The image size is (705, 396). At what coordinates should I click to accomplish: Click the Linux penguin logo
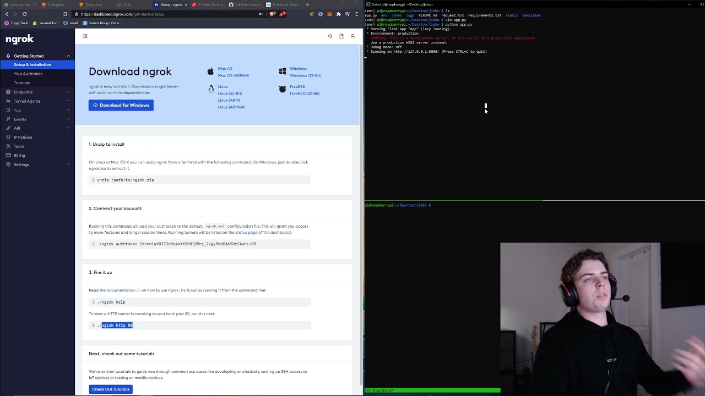click(x=211, y=89)
